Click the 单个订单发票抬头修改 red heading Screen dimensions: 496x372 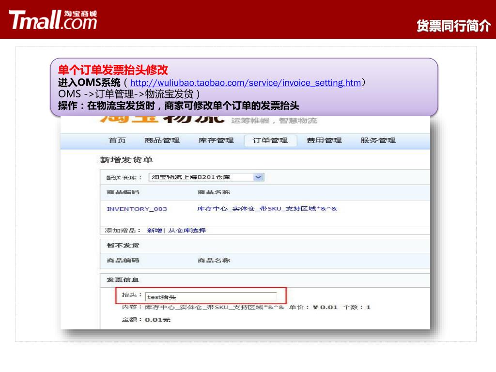[113, 70]
